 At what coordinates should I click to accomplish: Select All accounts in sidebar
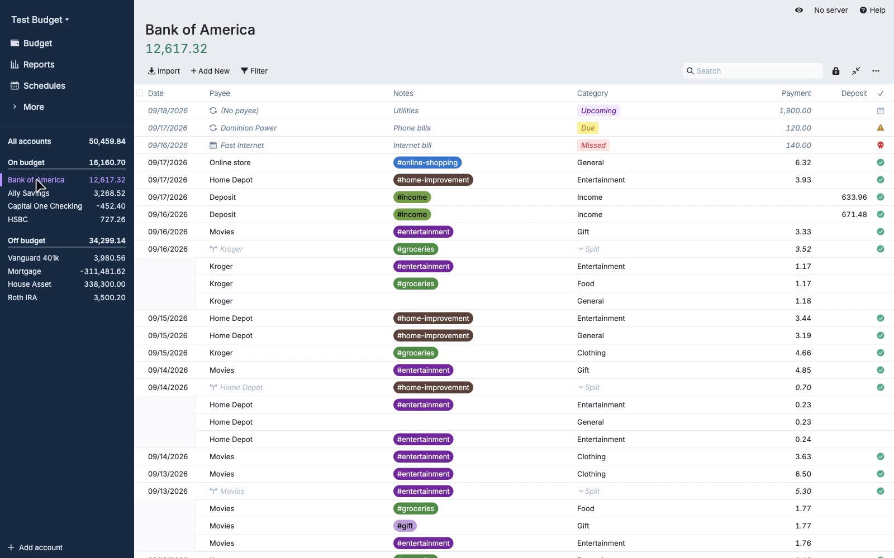(66, 141)
